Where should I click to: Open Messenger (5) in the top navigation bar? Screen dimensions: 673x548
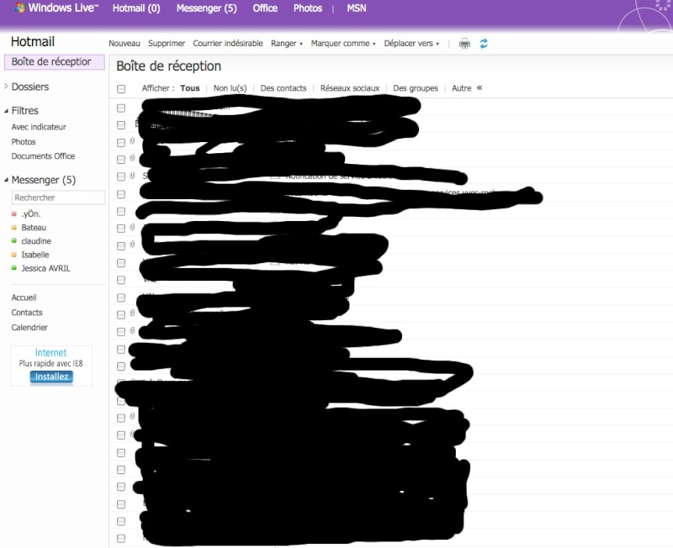(x=206, y=8)
